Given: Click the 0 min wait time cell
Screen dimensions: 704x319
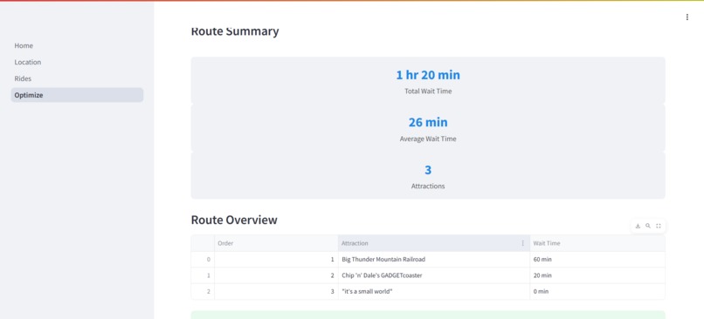Looking at the screenshot, I should 597,292.
